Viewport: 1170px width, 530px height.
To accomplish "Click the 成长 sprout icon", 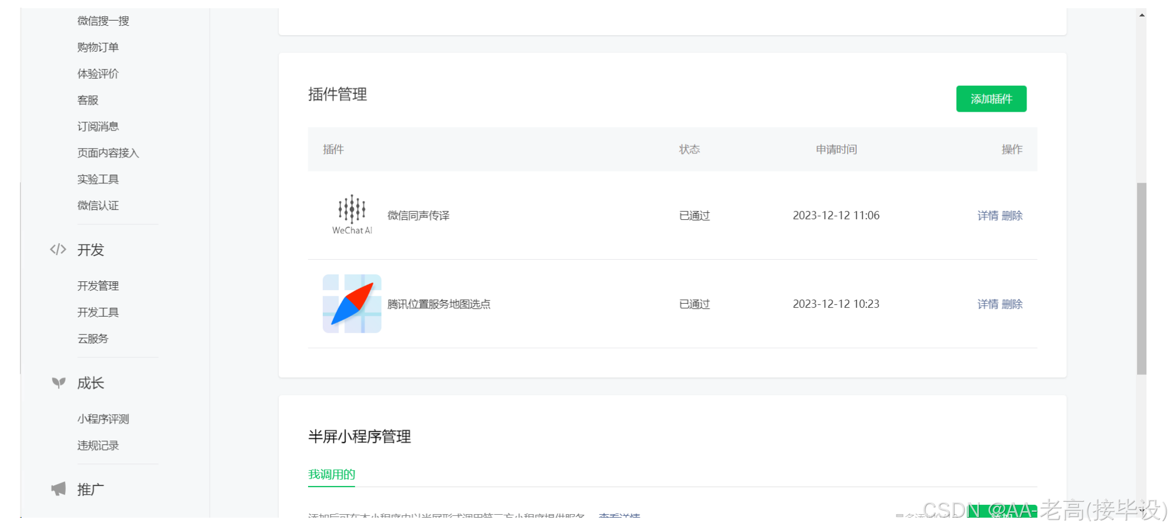I will (x=58, y=383).
